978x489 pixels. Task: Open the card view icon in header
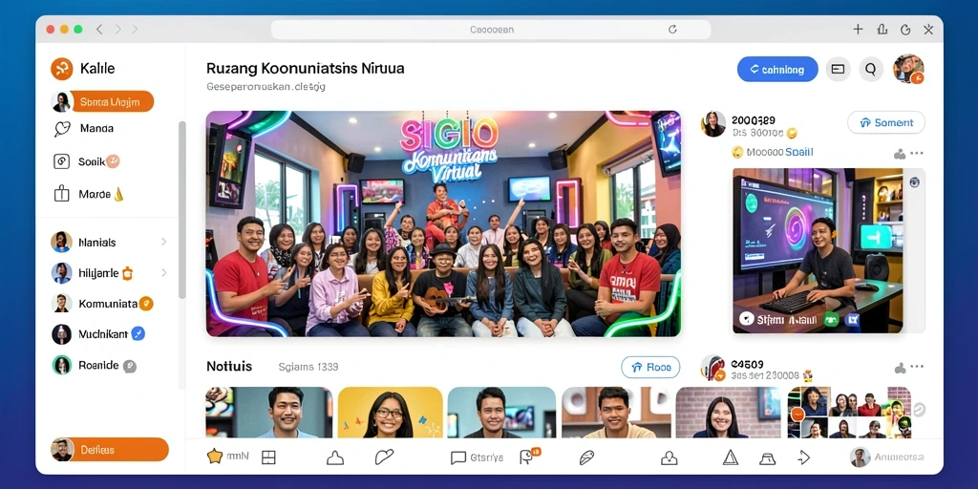838,69
